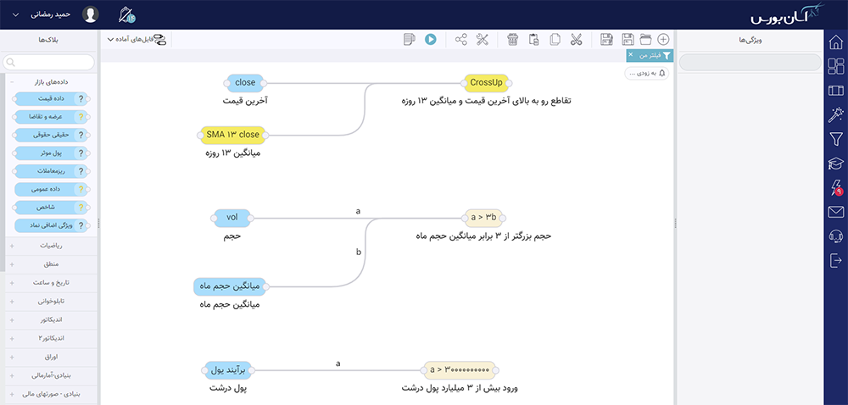Cut selection with the scissors icon

point(576,40)
